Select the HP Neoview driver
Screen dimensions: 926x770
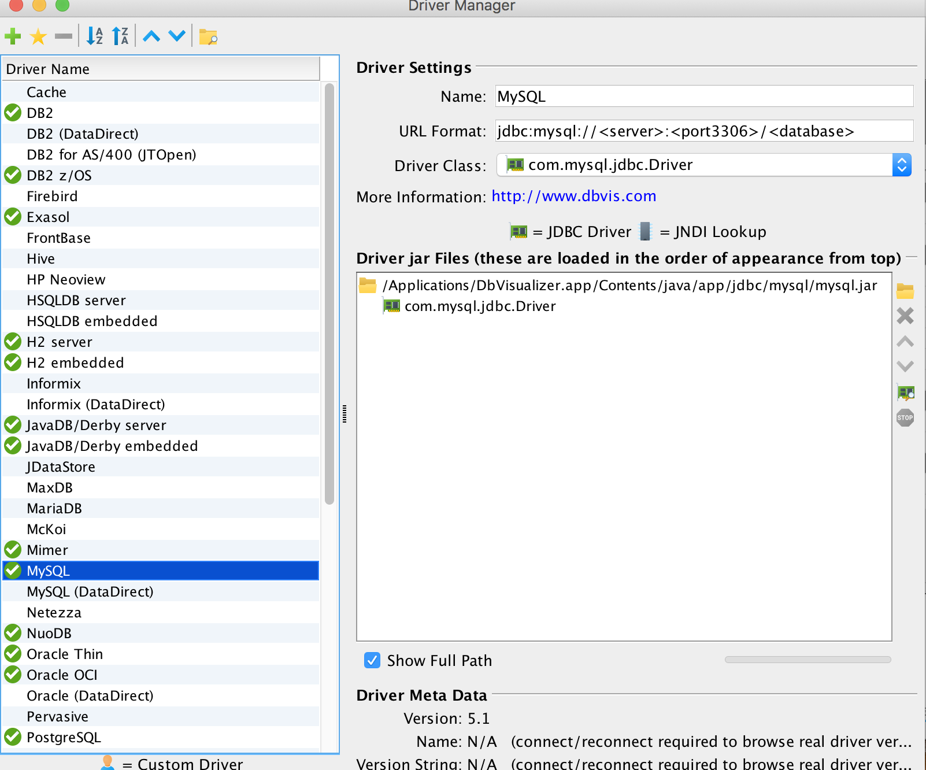click(161, 279)
